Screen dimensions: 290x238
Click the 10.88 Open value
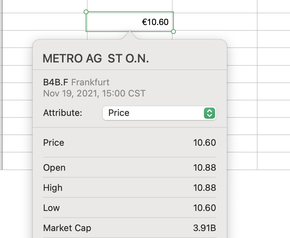205,168
